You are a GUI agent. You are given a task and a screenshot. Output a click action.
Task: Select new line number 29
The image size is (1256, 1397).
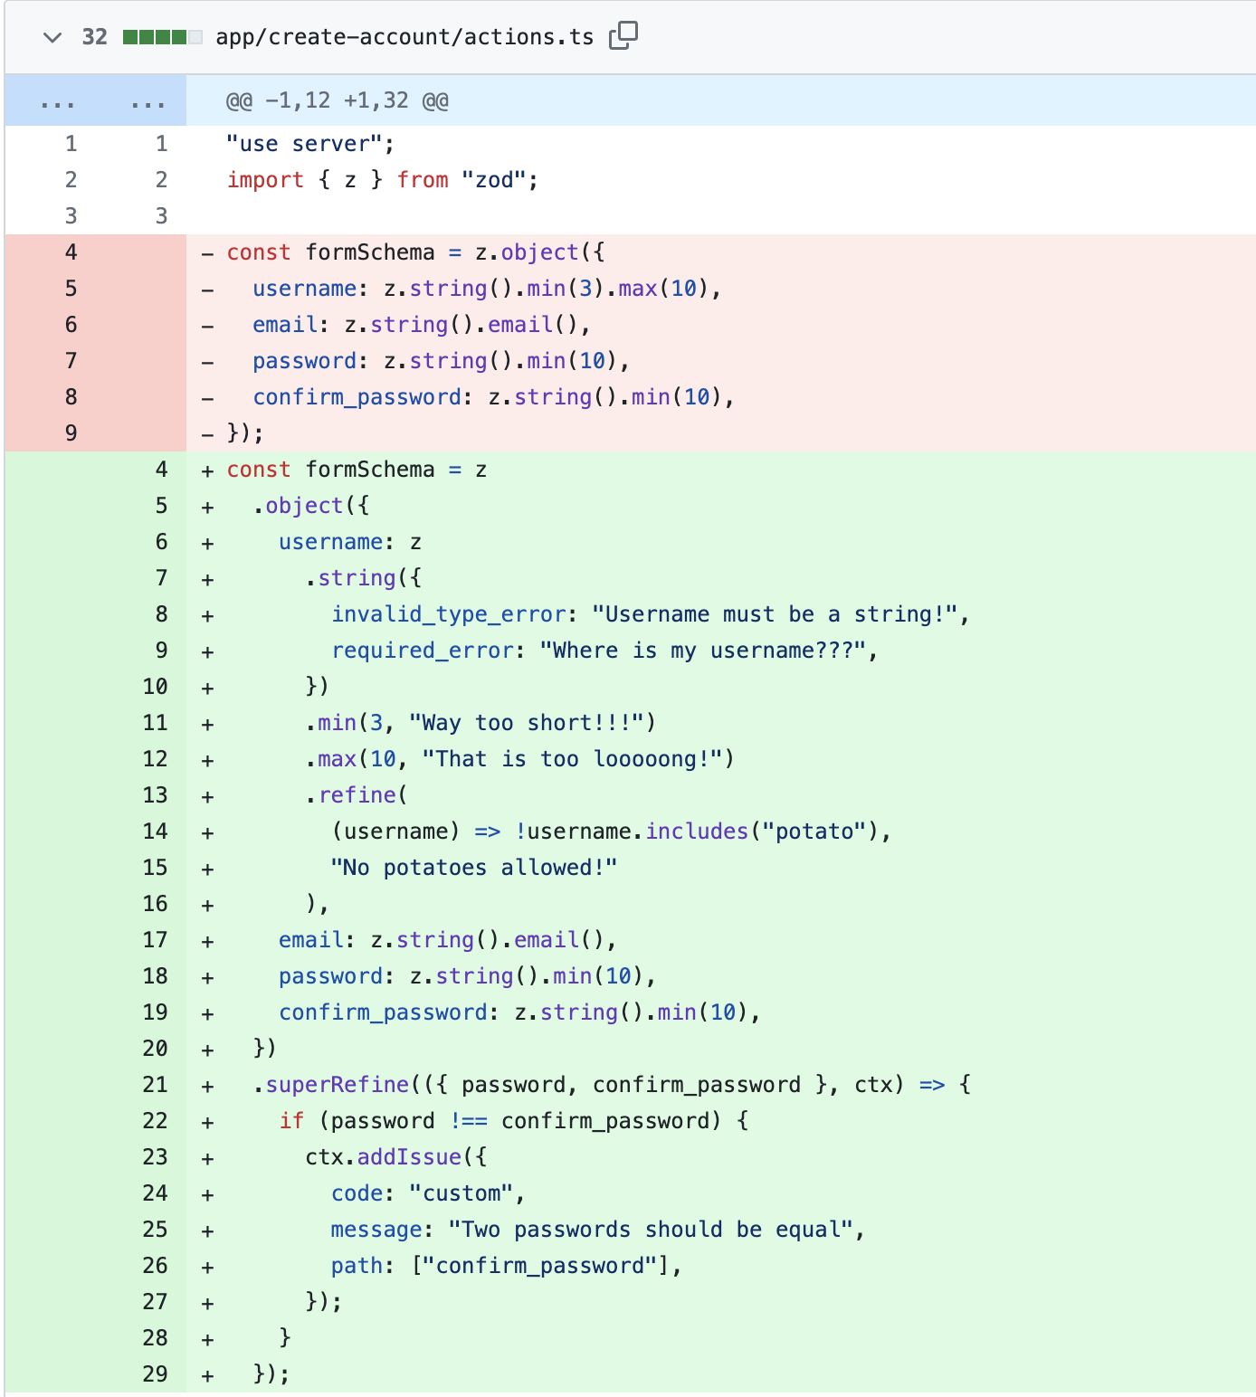pyautogui.click(x=155, y=1374)
